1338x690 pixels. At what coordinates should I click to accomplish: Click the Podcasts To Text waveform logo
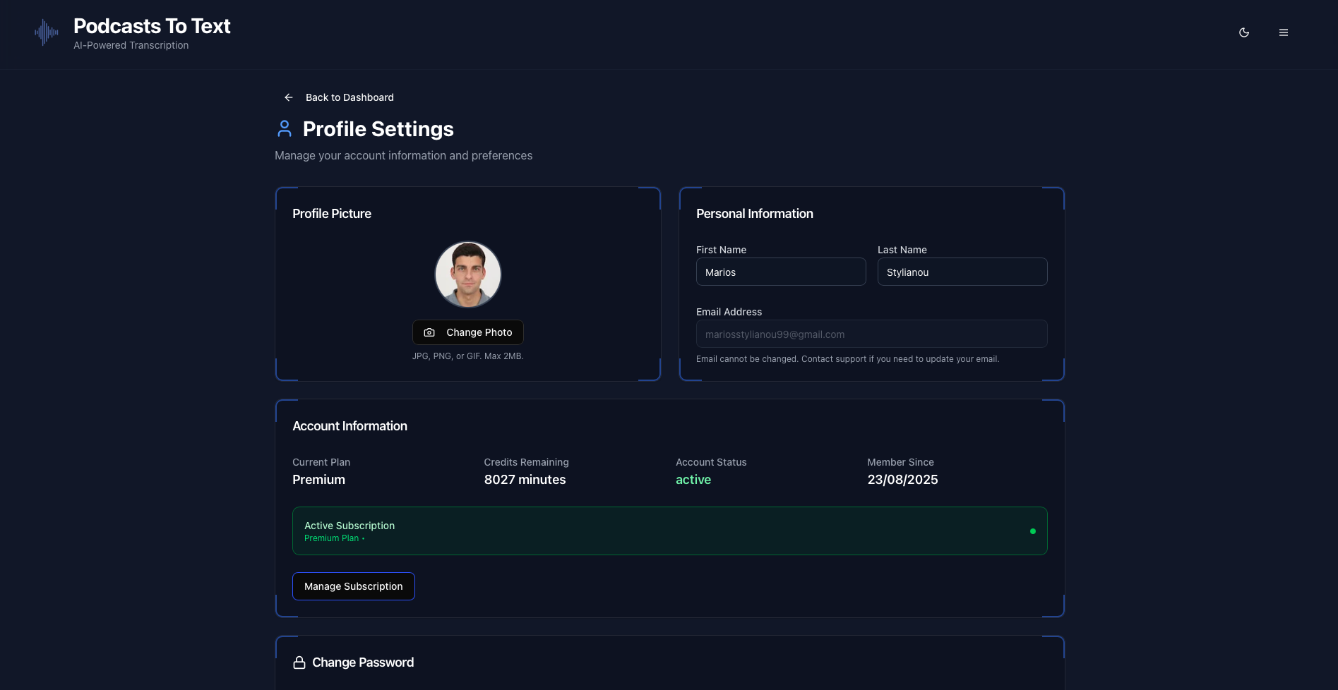[x=47, y=32]
